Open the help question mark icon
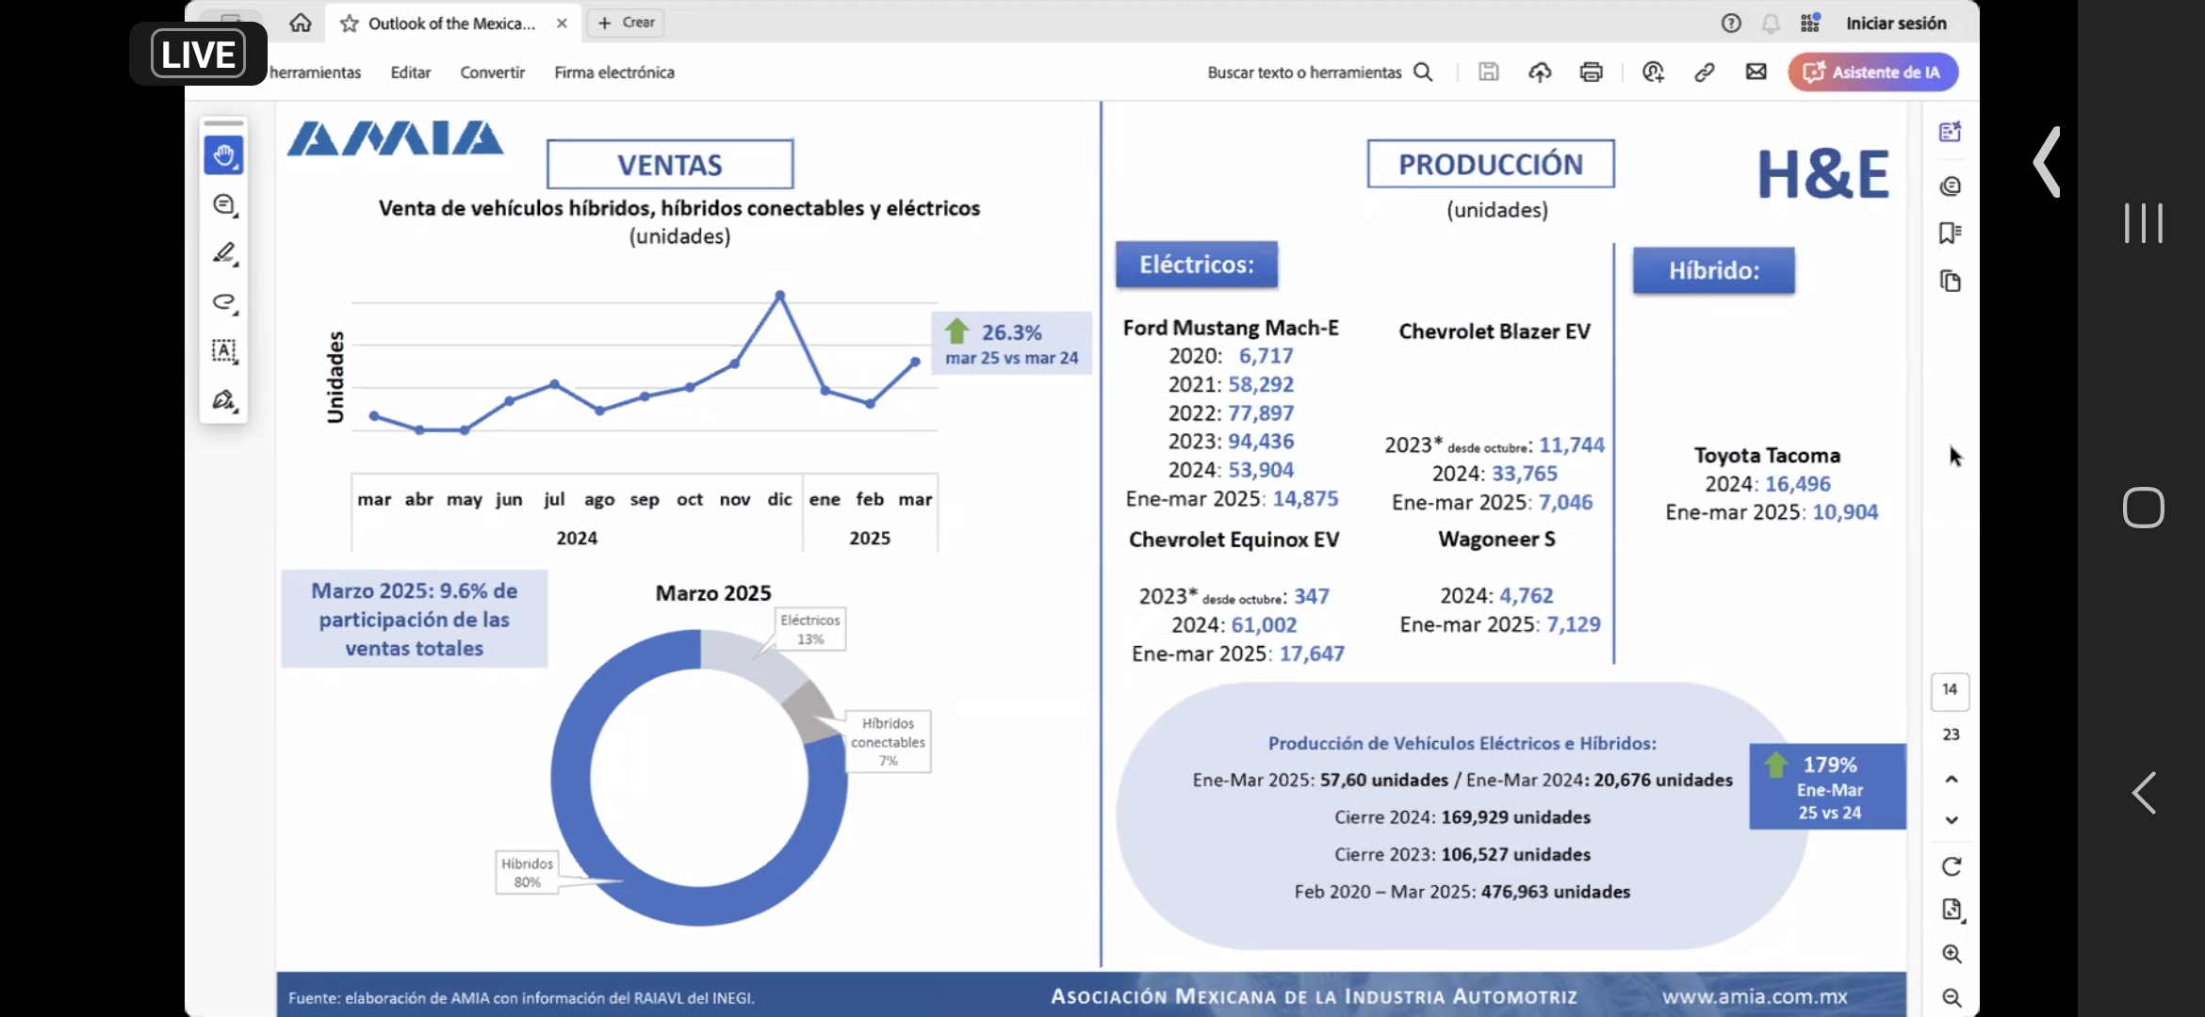Viewport: 2205px width, 1017px height. (x=1731, y=24)
